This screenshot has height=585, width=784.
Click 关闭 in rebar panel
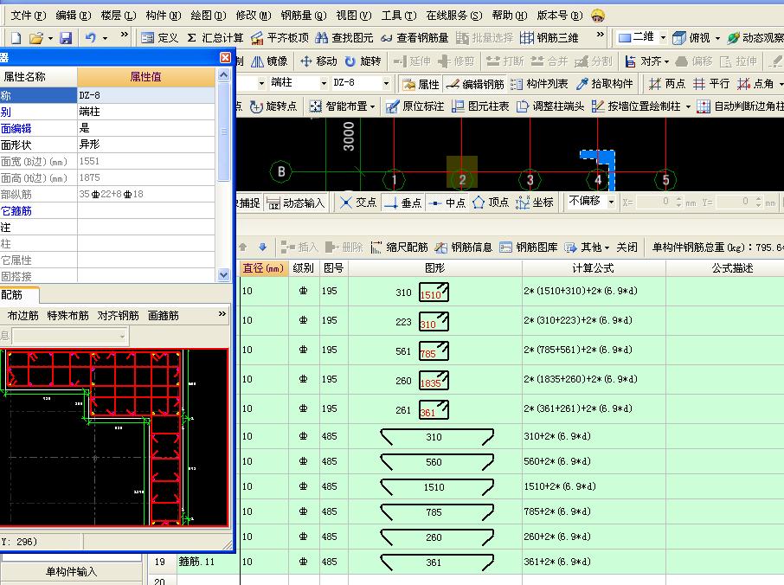click(627, 247)
